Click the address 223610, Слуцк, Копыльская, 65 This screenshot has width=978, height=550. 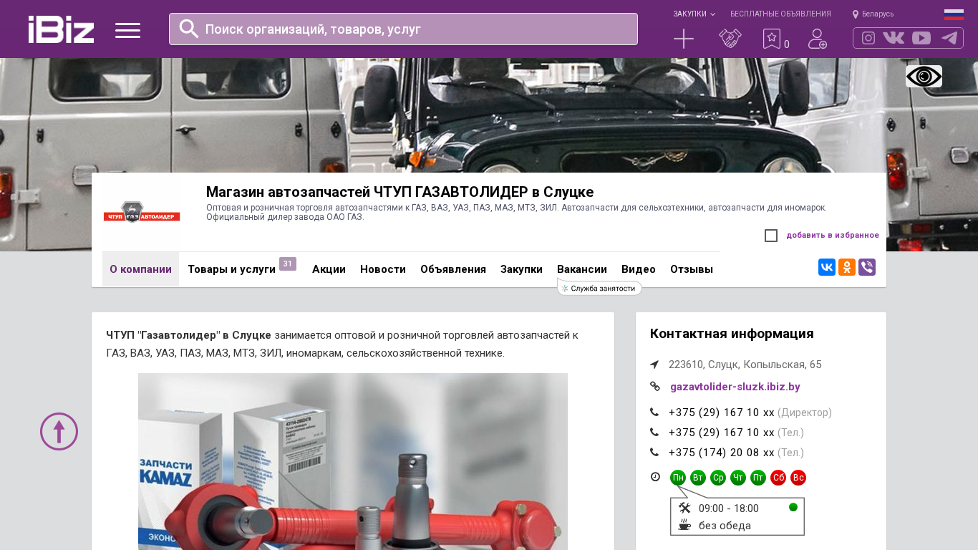[745, 365]
